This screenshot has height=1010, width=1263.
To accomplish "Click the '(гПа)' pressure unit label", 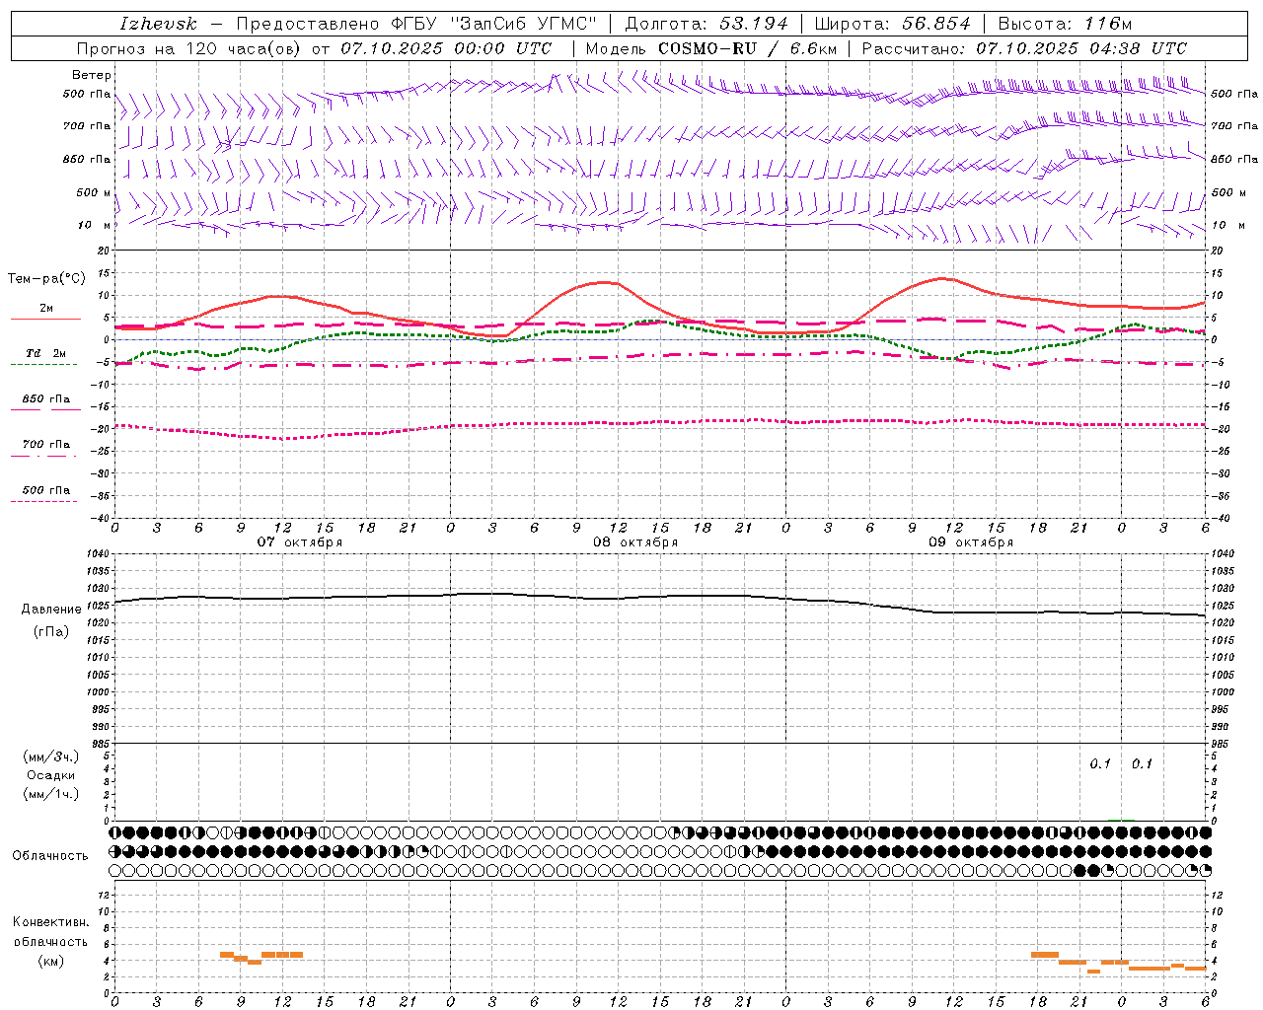I will tap(51, 632).
